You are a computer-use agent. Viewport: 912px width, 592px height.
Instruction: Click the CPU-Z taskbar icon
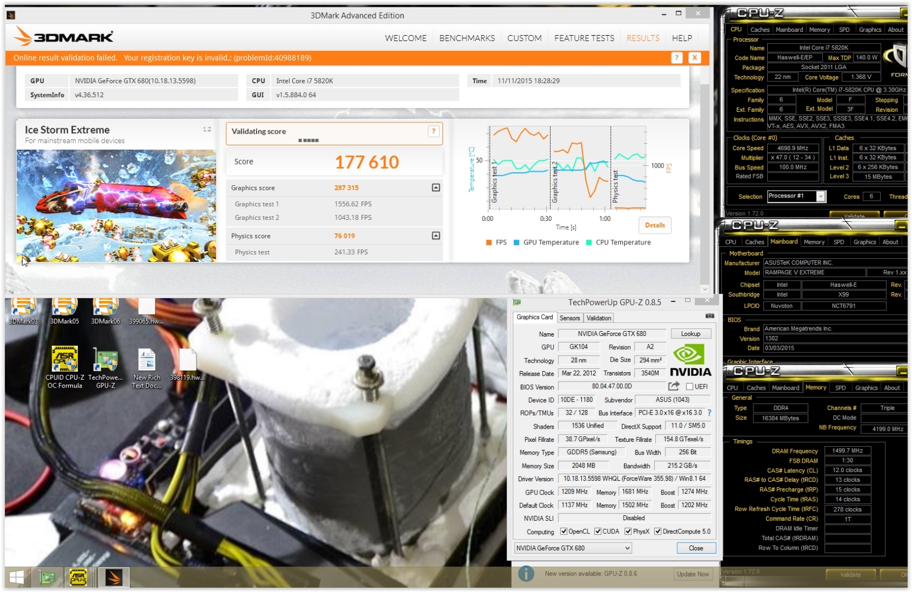[78, 577]
